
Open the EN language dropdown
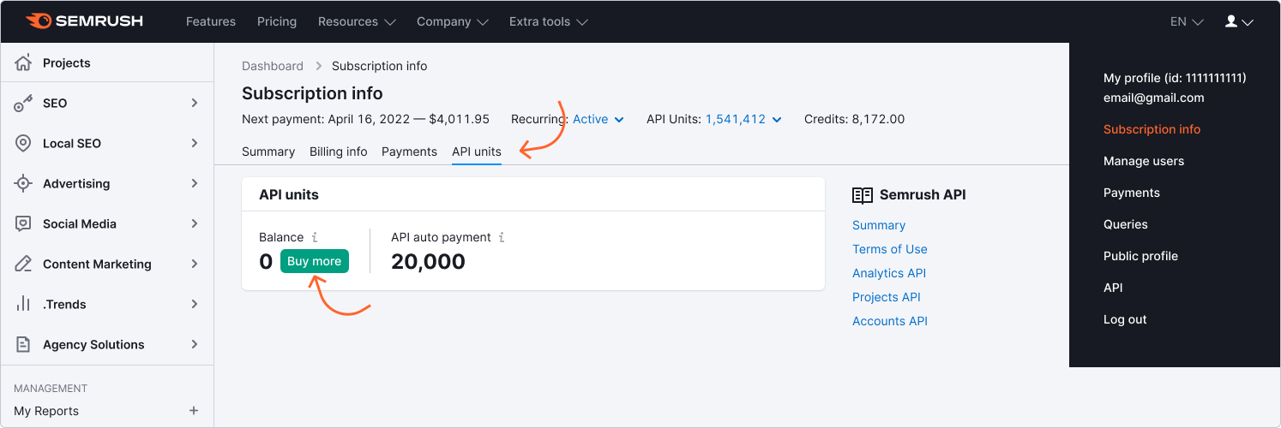[x=1187, y=21]
